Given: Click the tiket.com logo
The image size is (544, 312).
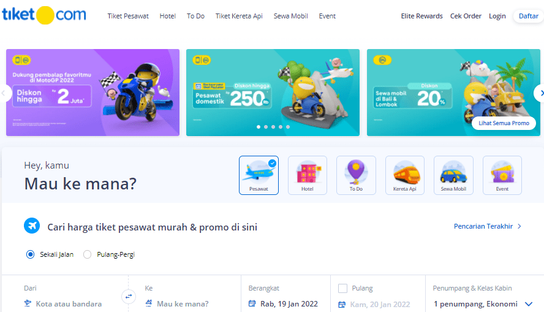Looking at the screenshot, I should [44, 15].
